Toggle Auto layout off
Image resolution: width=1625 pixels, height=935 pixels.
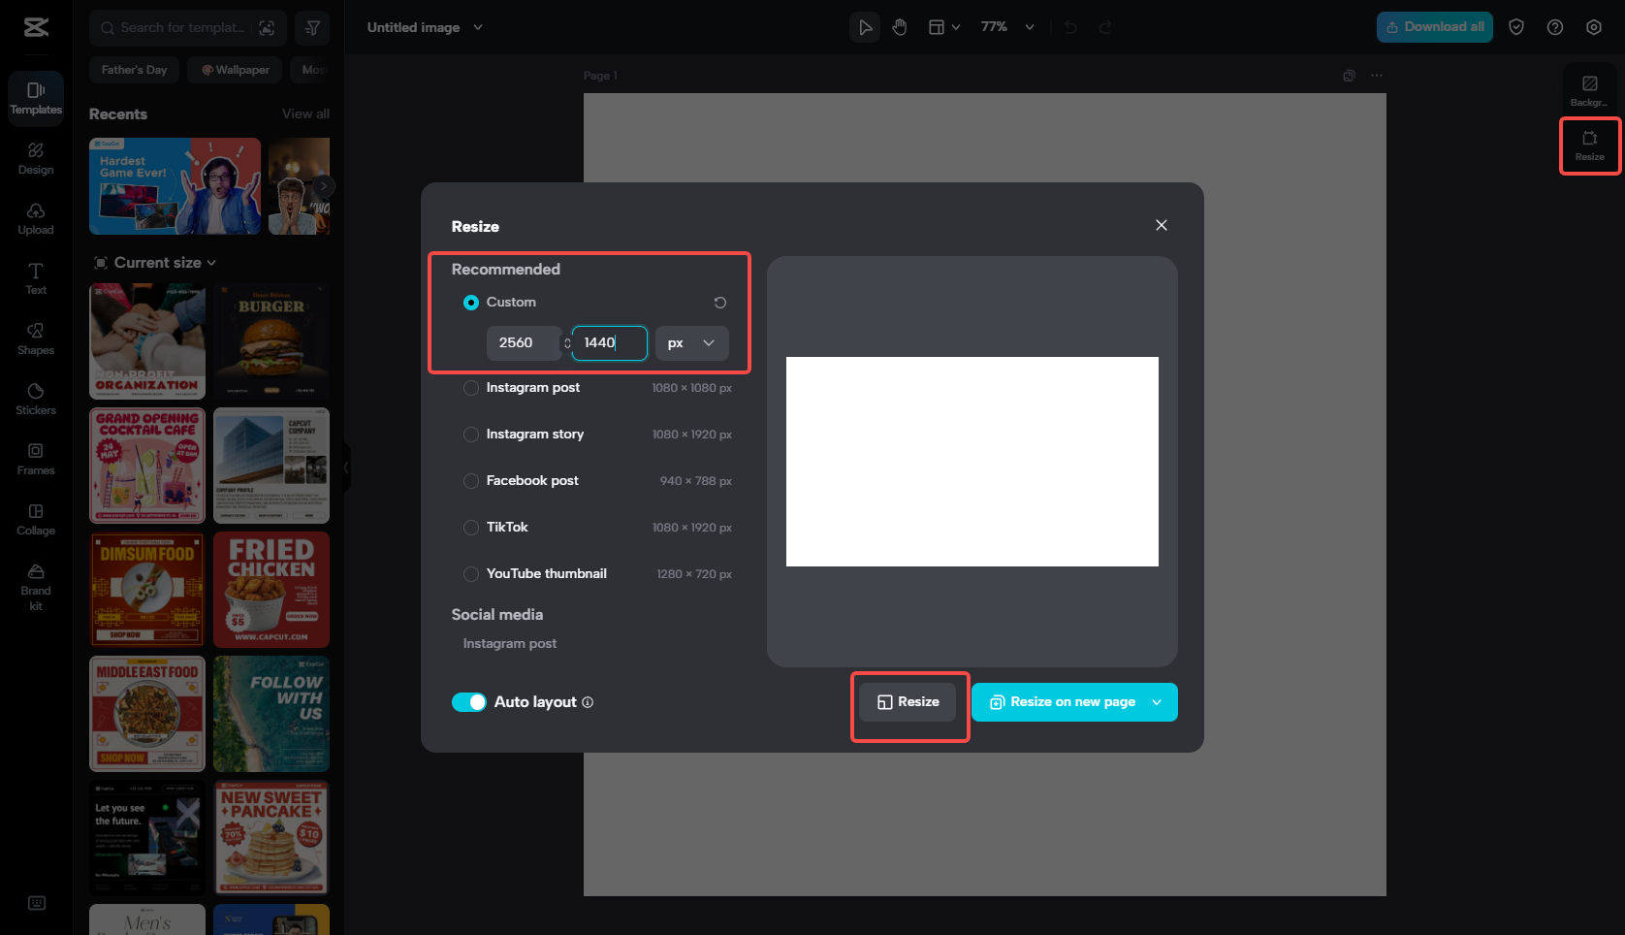click(x=469, y=701)
